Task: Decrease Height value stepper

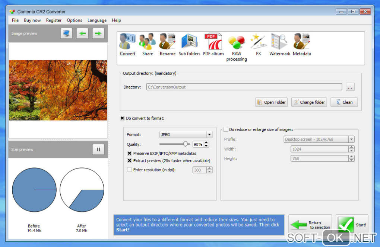Action: (x=351, y=160)
